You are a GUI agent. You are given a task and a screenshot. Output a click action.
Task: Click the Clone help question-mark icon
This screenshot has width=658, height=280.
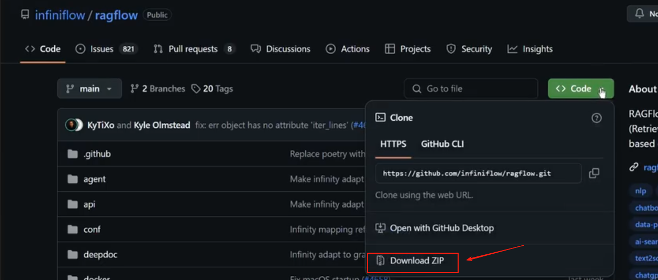pos(596,118)
